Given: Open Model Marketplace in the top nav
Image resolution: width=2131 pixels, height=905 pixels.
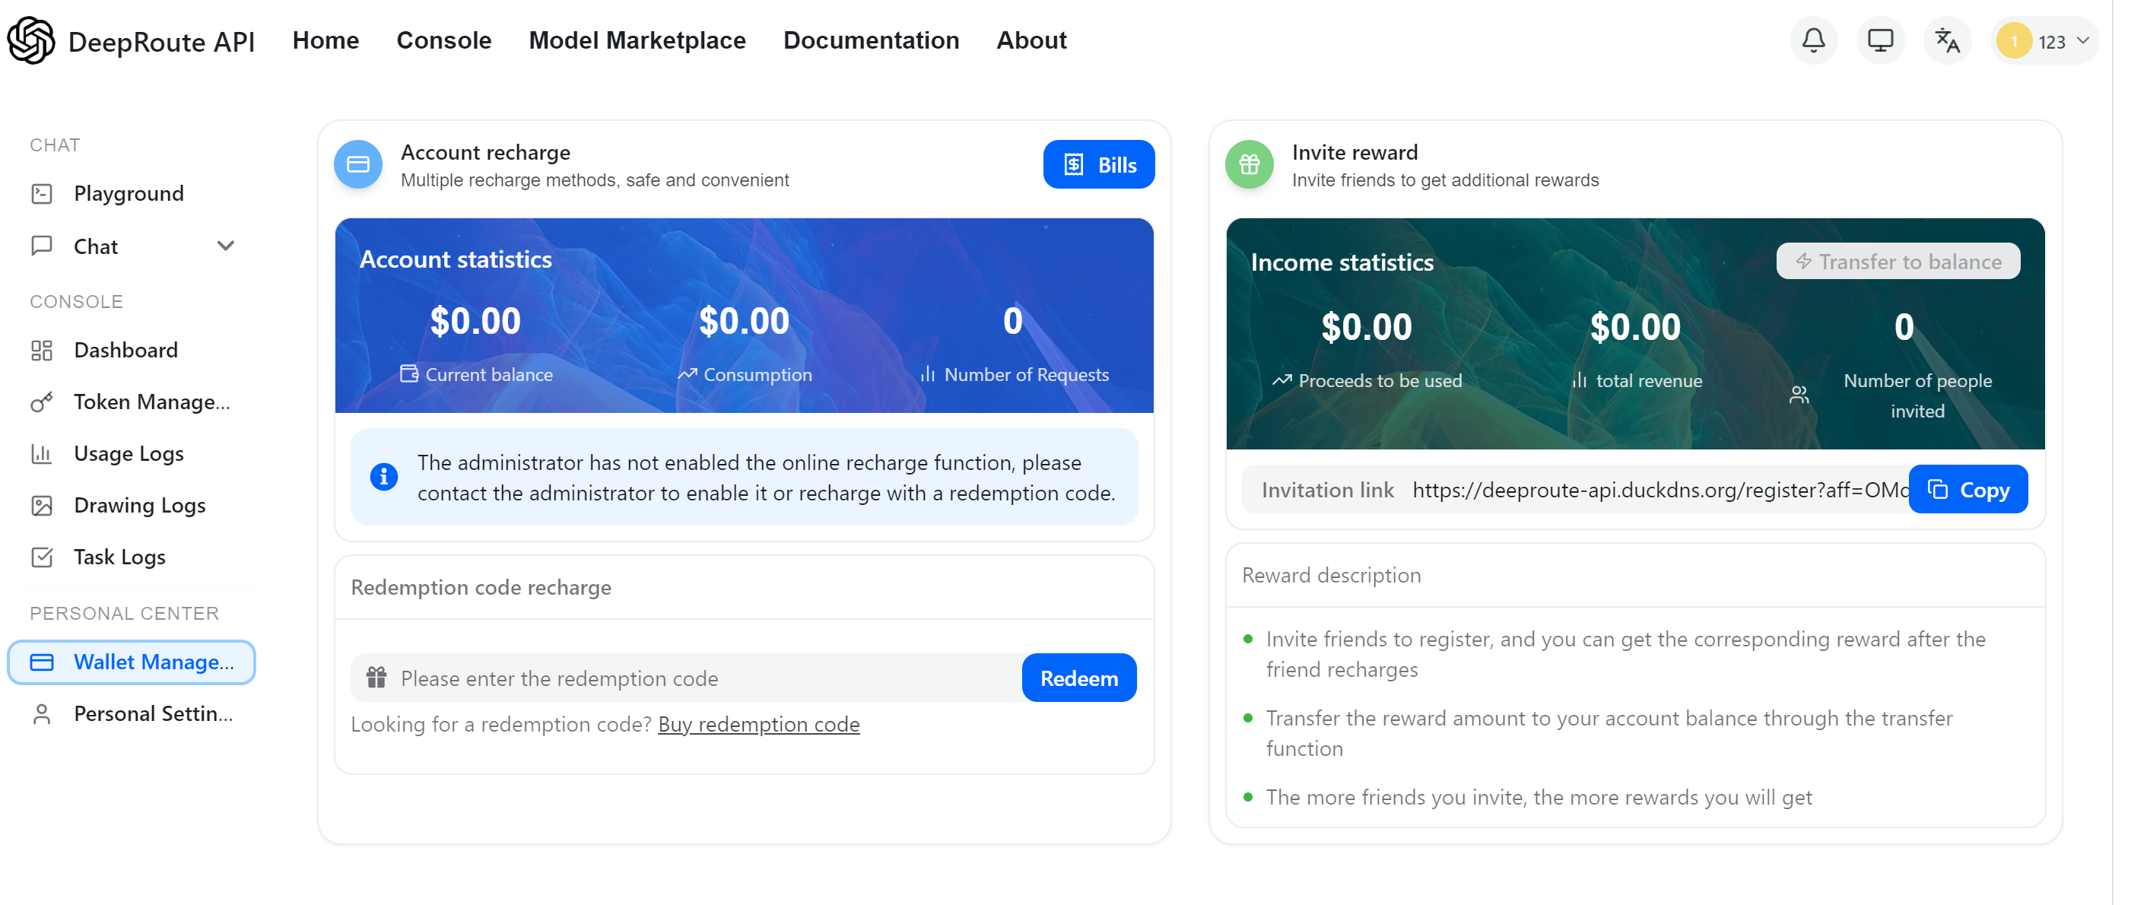Looking at the screenshot, I should point(637,40).
